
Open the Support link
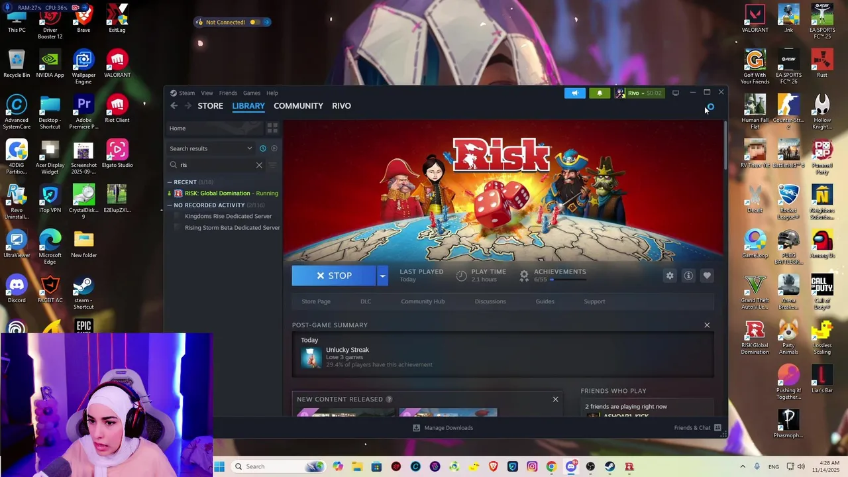(x=594, y=301)
